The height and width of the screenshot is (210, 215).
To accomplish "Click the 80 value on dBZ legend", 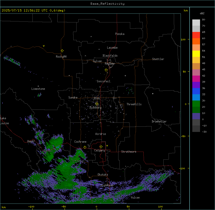I will click(x=204, y=19).
